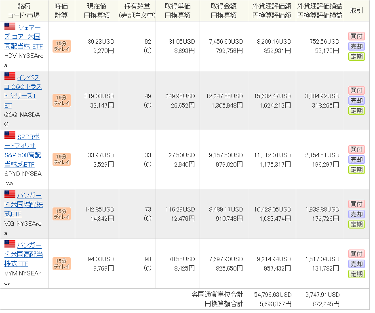Viewport: 375px width, 313px height.
Task: Click the US flag icon in SPYD row
Action: (x=10, y=135)
